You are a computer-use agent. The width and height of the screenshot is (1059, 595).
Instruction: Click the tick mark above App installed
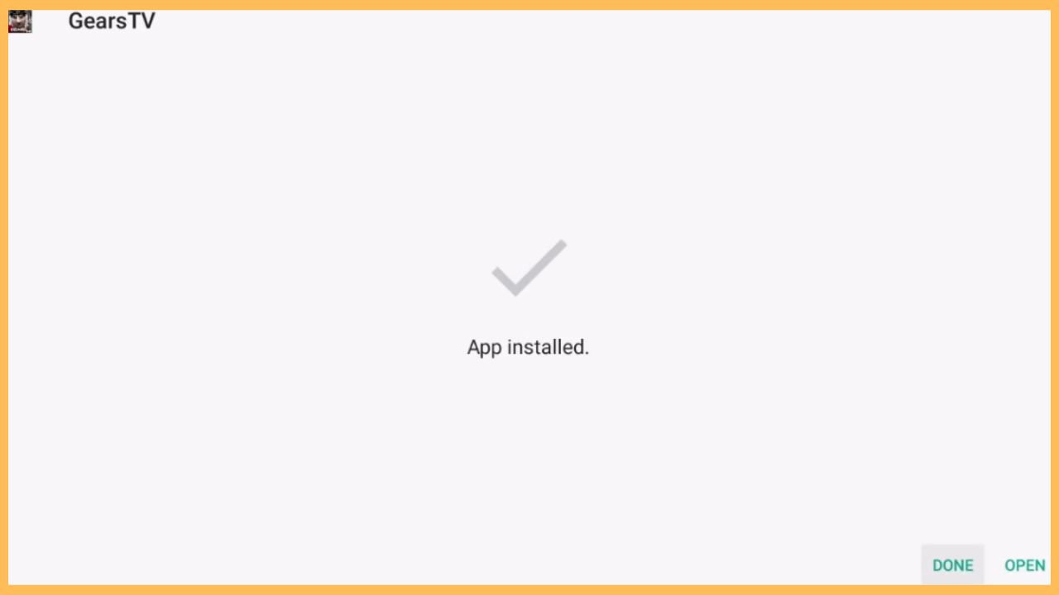tap(529, 267)
